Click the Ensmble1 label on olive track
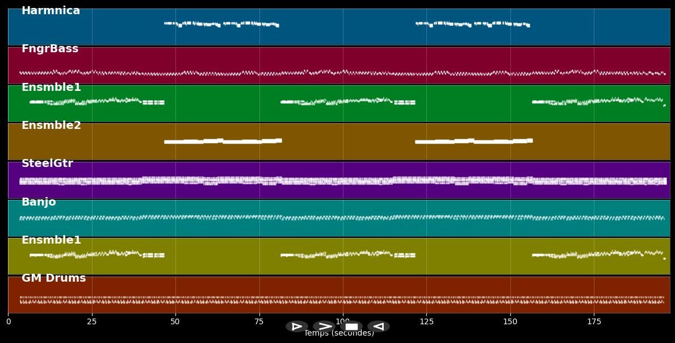The image size is (675, 343). pyautogui.click(x=51, y=240)
